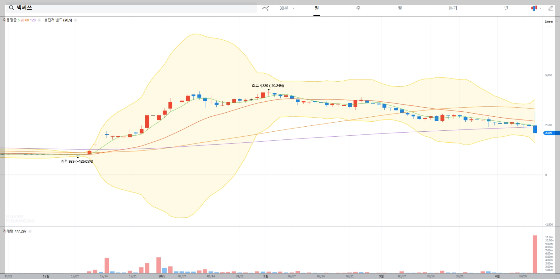Remove the 이동평균 moving average indicator
The image size is (560, 279).
[39, 20]
